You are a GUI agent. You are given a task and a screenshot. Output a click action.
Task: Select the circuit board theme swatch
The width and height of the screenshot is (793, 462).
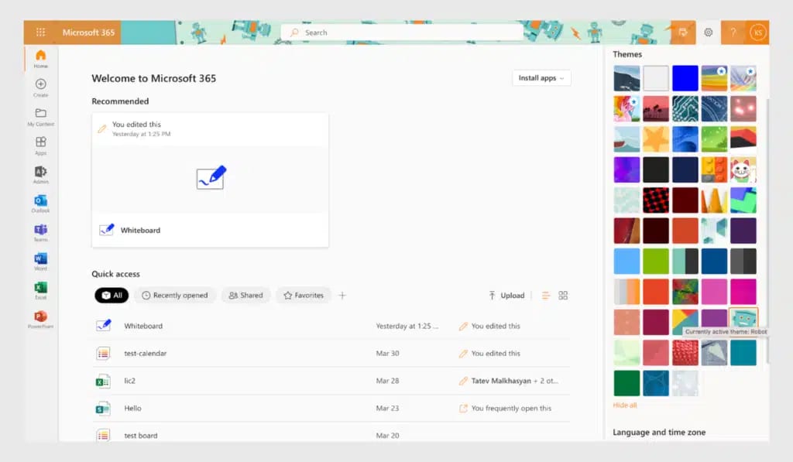(x=685, y=108)
